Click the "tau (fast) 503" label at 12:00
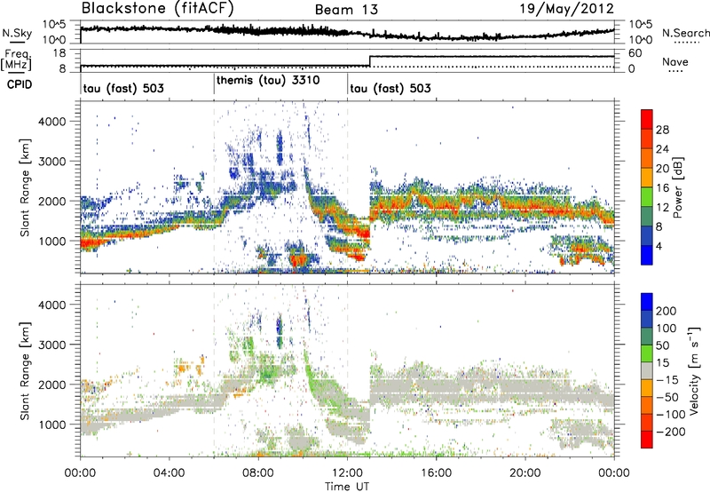This screenshot has width=710, height=492. tap(390, 88)
